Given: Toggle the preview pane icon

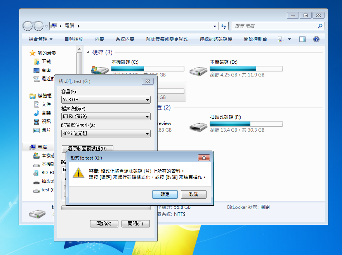Looking at the screenshot, I should tap(302, 39).
